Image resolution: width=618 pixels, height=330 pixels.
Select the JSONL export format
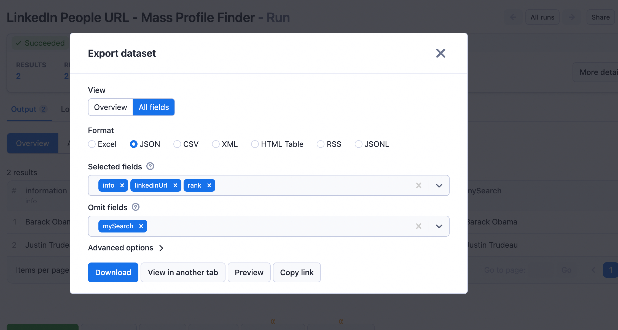pos(358,144)
